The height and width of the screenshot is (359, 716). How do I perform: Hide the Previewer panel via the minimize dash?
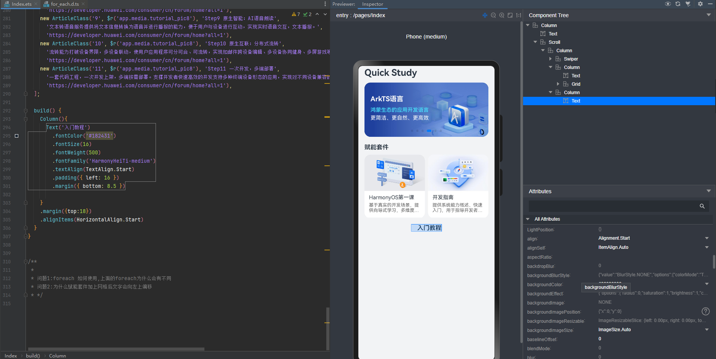point(710,4)
